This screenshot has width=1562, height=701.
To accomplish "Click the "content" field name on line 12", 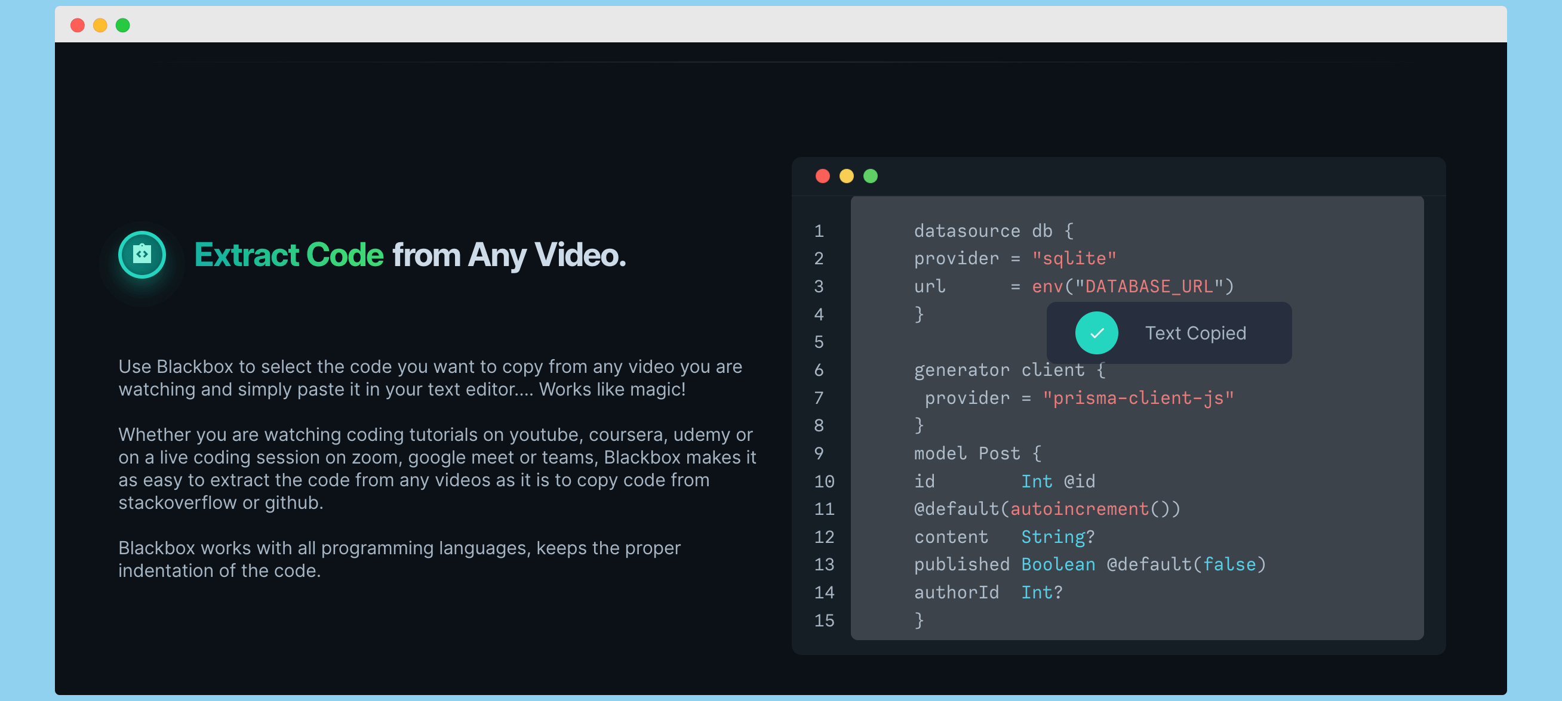I will pos(951,537).
